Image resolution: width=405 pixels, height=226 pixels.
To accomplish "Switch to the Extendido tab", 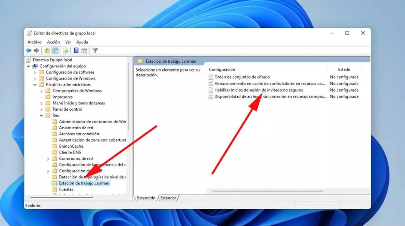I will click(x=146, y=198).
